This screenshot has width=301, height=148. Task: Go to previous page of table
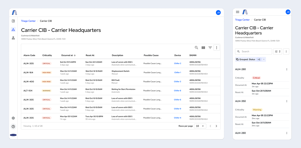click(210, 126)
